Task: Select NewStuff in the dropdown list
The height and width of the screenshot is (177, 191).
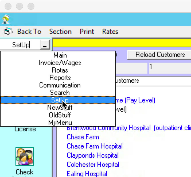Action: point(60,108)
